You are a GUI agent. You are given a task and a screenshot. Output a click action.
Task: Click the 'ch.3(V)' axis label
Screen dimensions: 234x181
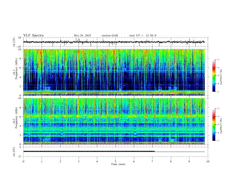click(x=14, y=152)
